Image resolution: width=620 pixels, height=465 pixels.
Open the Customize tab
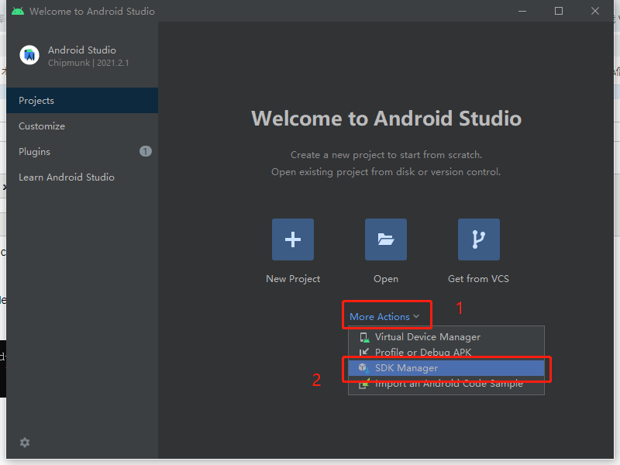(x=82, y=126)
